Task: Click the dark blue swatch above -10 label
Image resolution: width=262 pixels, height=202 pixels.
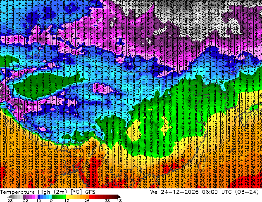Action: (39, 197)
